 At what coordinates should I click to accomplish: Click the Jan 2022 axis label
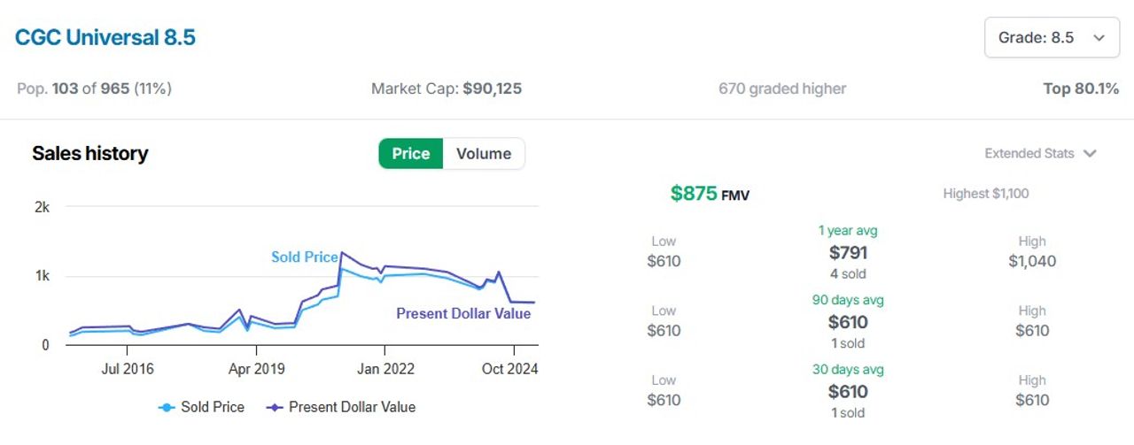[x=385, y=368]
